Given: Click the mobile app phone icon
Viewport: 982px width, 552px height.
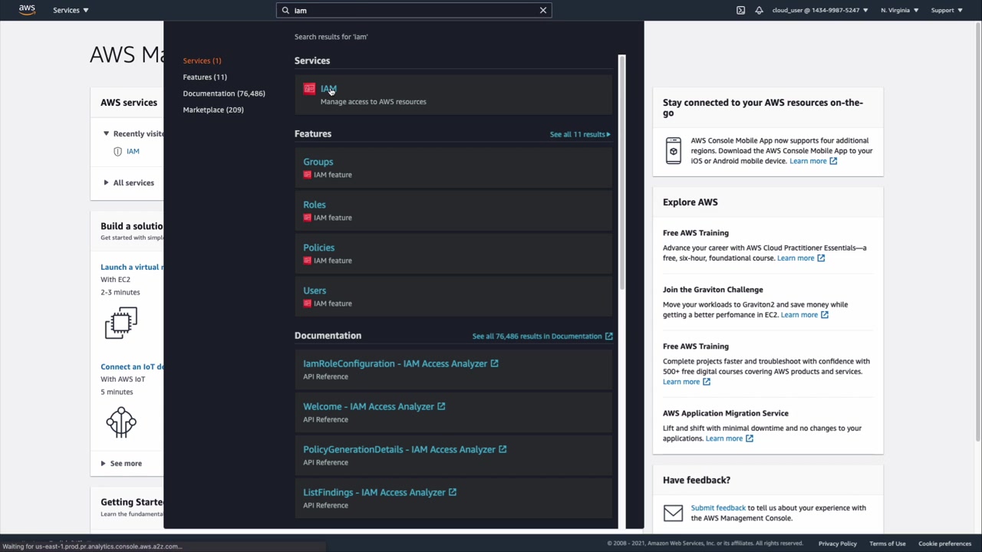Looking at the screenshot, I should tap(673, 150).
